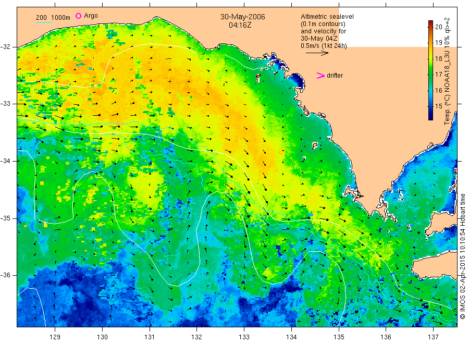Click the 131 longitude axis label
The width and height of the screenshot is (469, 344).
click(x=150, y=337)
